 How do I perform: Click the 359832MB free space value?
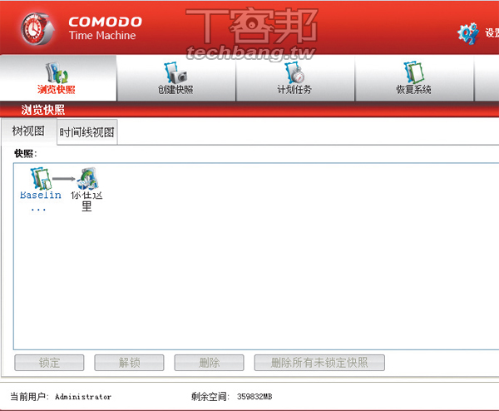click(x=254, y=397)
